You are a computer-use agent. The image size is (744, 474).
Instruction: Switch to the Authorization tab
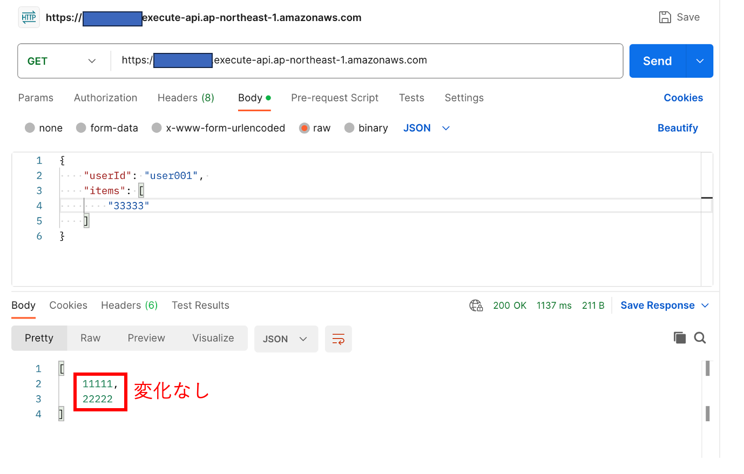click(x=105, y=98)
